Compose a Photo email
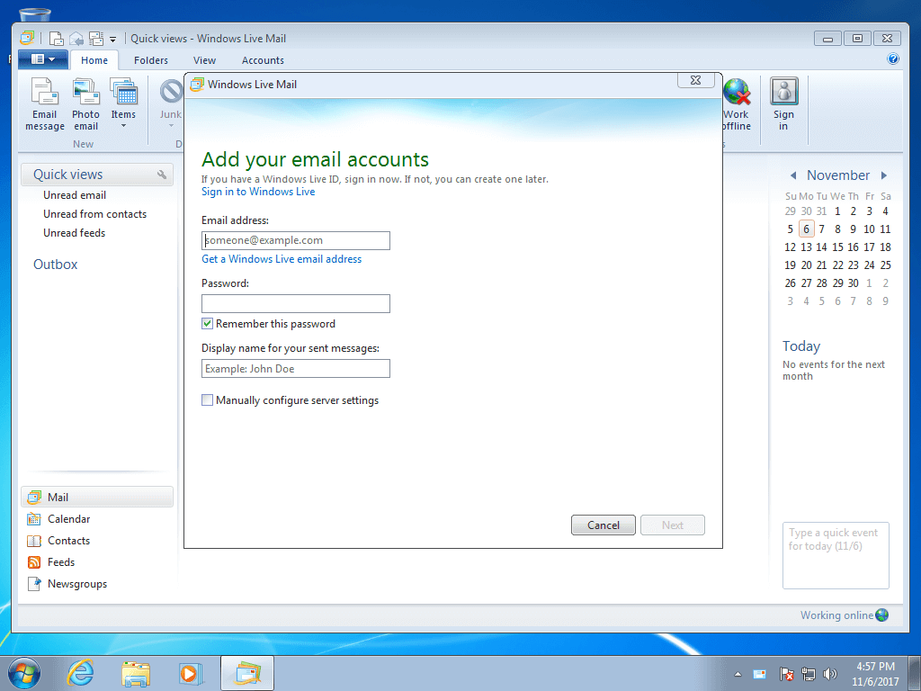 coord(85,104)
